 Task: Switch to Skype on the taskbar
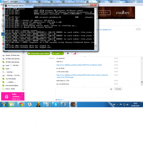click(x=55, y=104)
